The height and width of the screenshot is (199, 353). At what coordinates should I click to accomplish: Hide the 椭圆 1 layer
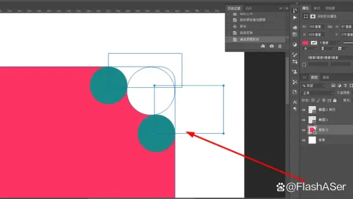pos(304,120)
